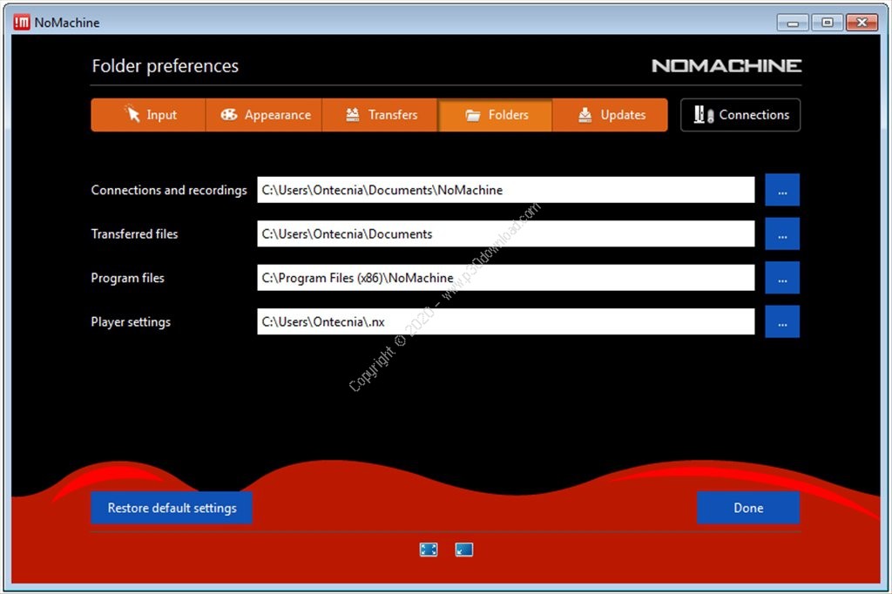This screenshot has height=594, width=892.
Task: Click the Player settings path field
Action: [x=505, y=321]
